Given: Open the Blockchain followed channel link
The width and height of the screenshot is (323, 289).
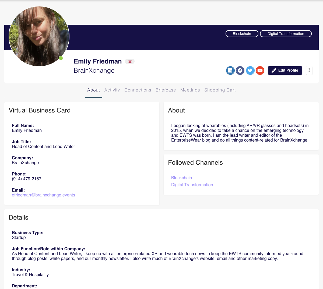Looking at the screenshot, I should click(x=182, y=178).
